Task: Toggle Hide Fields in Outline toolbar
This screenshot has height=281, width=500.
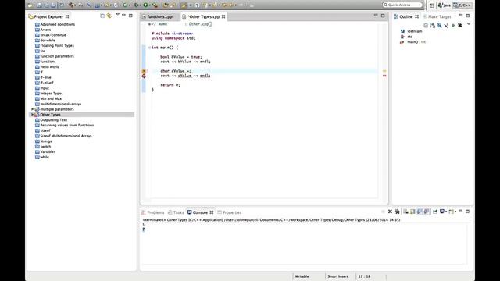Action: pyautogui.click(x=439, y=25)
